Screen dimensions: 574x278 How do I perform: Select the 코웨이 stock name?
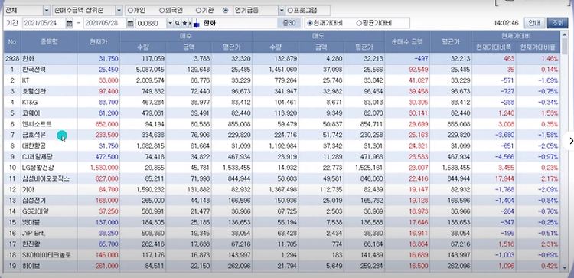(31, 113)
